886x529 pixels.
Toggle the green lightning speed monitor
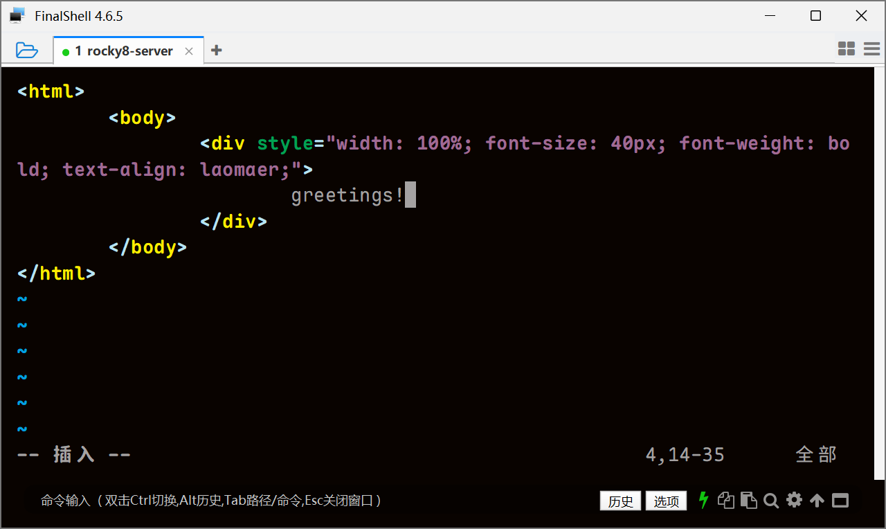point(703,500)
